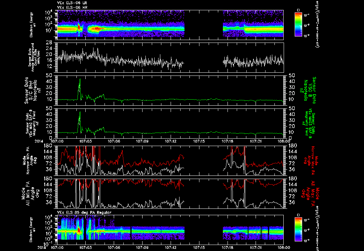Click the red 'All Max PA Angle' label
This screenshot has height=251, width=364.
(x=310, y=193)
